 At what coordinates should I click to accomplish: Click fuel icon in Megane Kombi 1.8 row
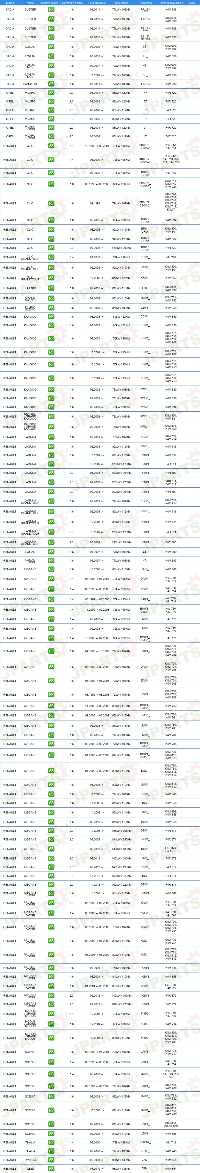tap(51, 986)
